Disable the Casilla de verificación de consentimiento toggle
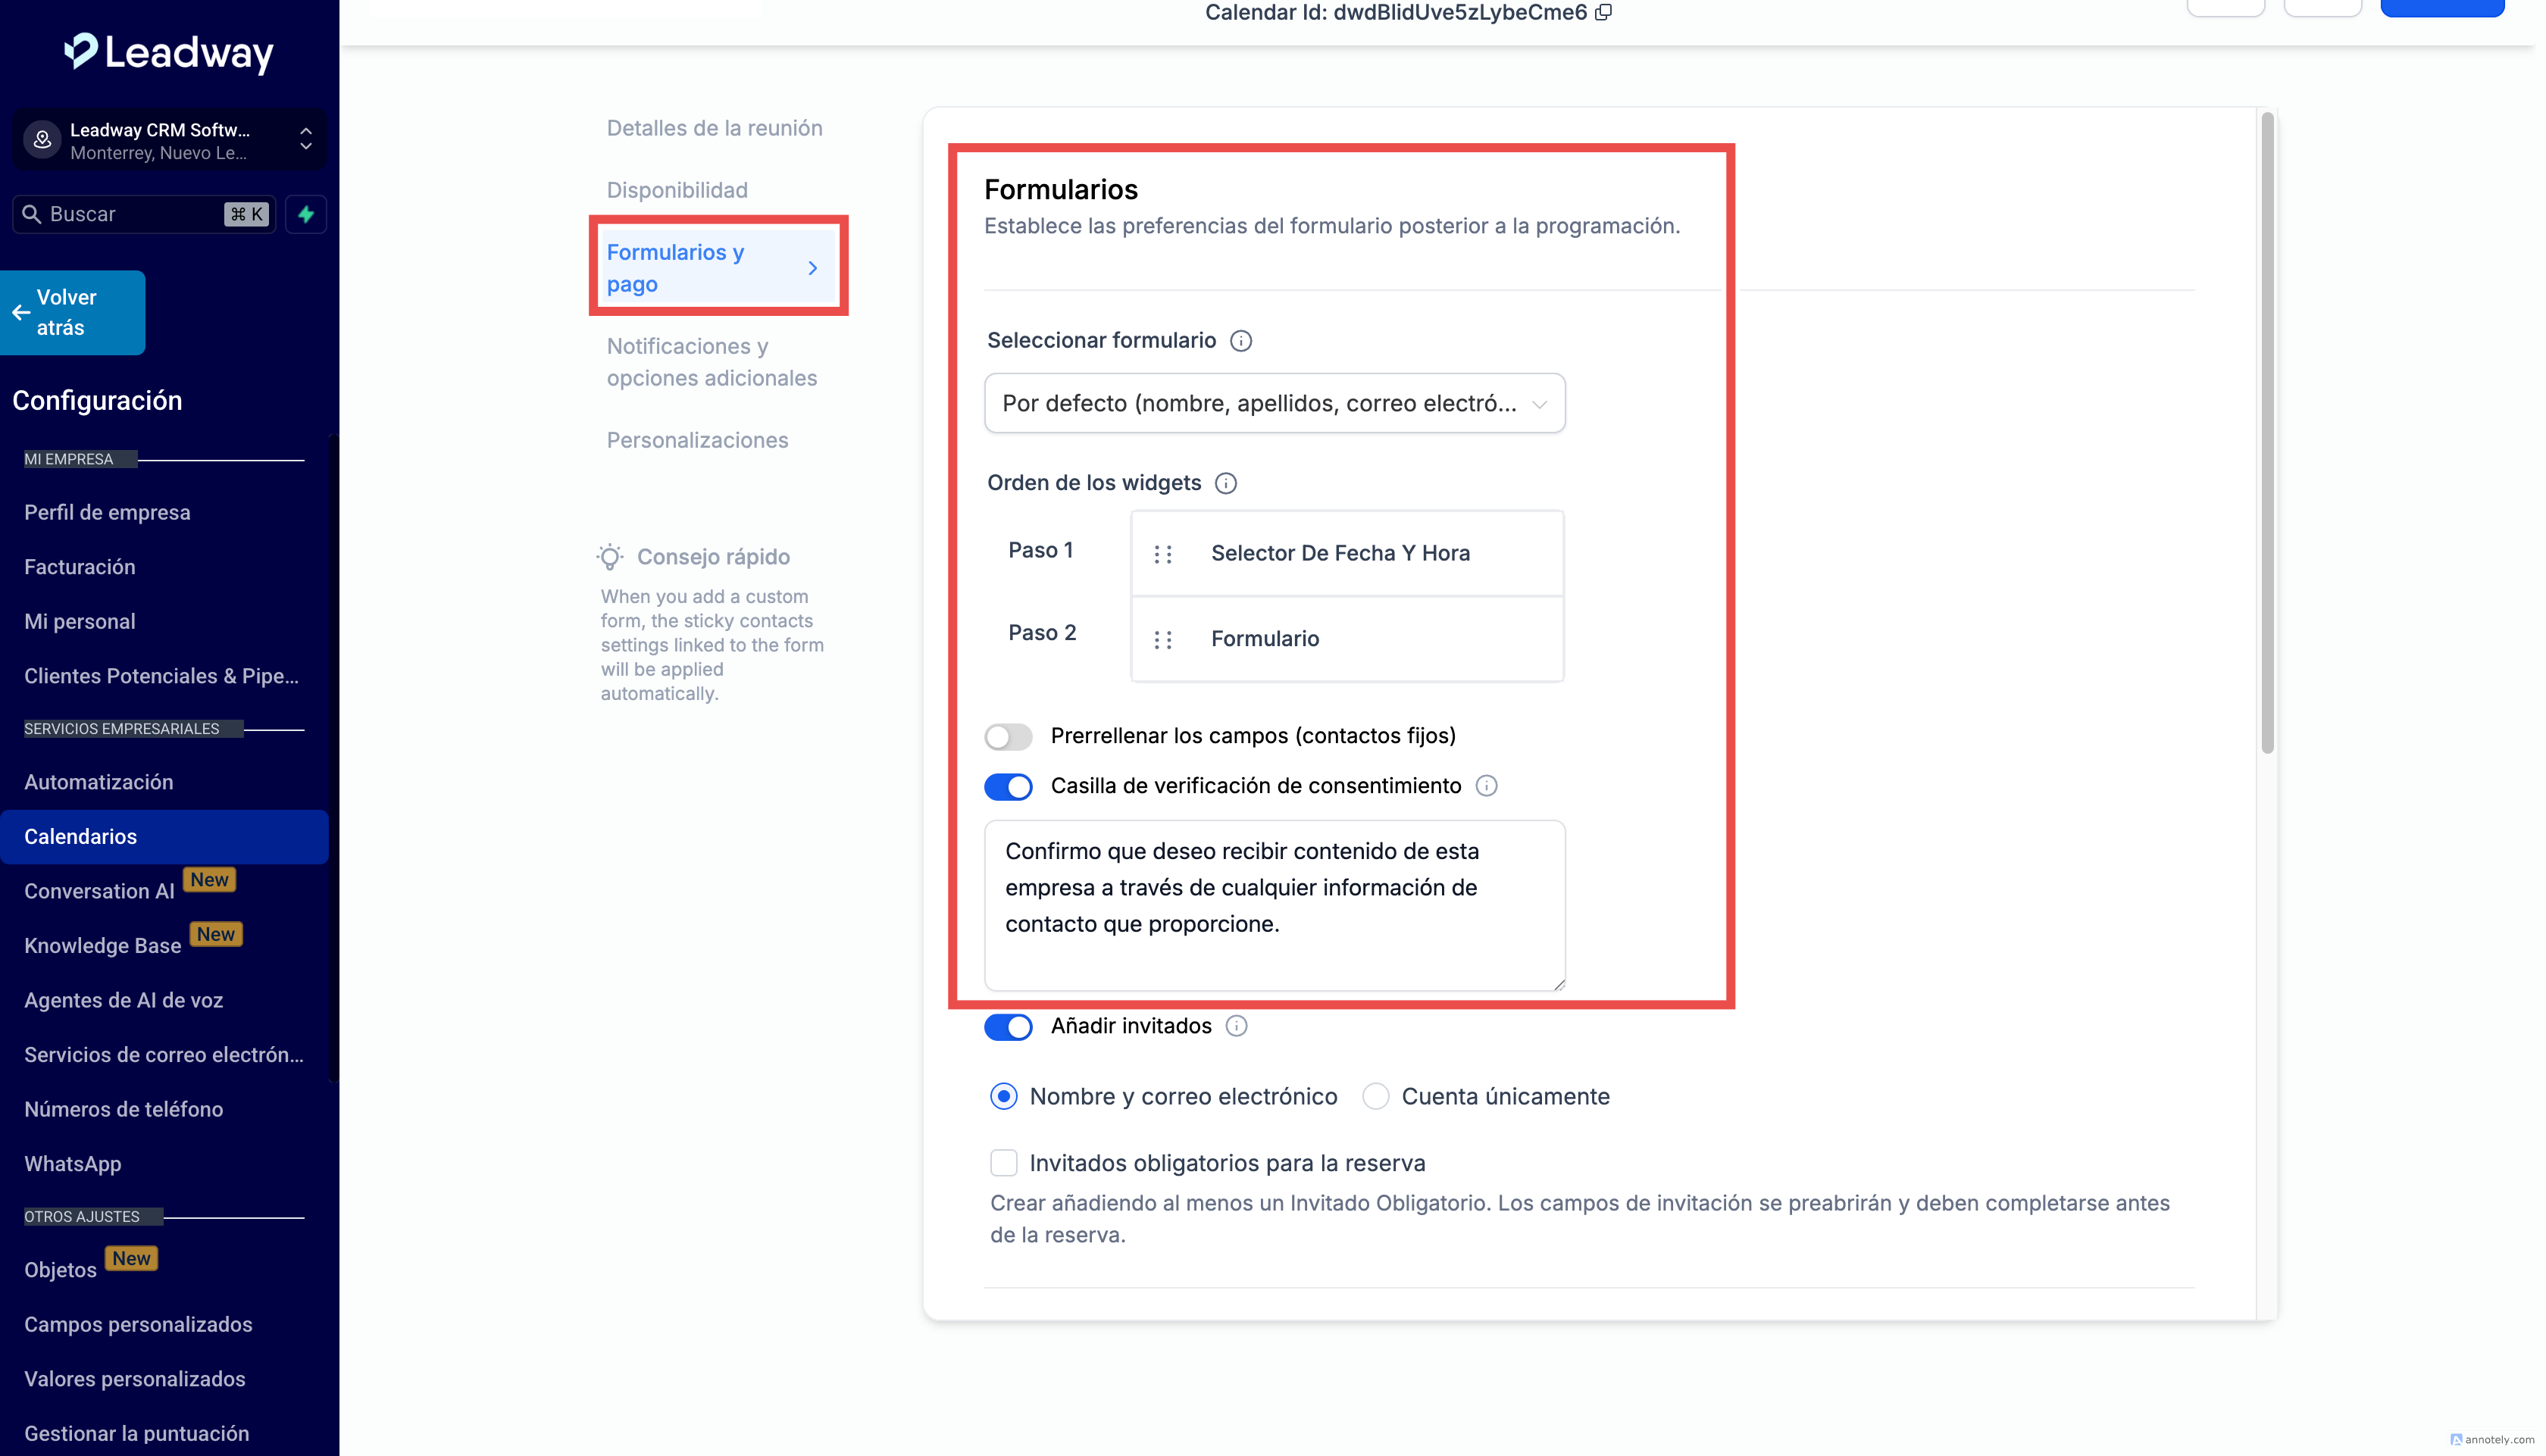Screen dimensions: 2546x1456 pos(1008,787)
